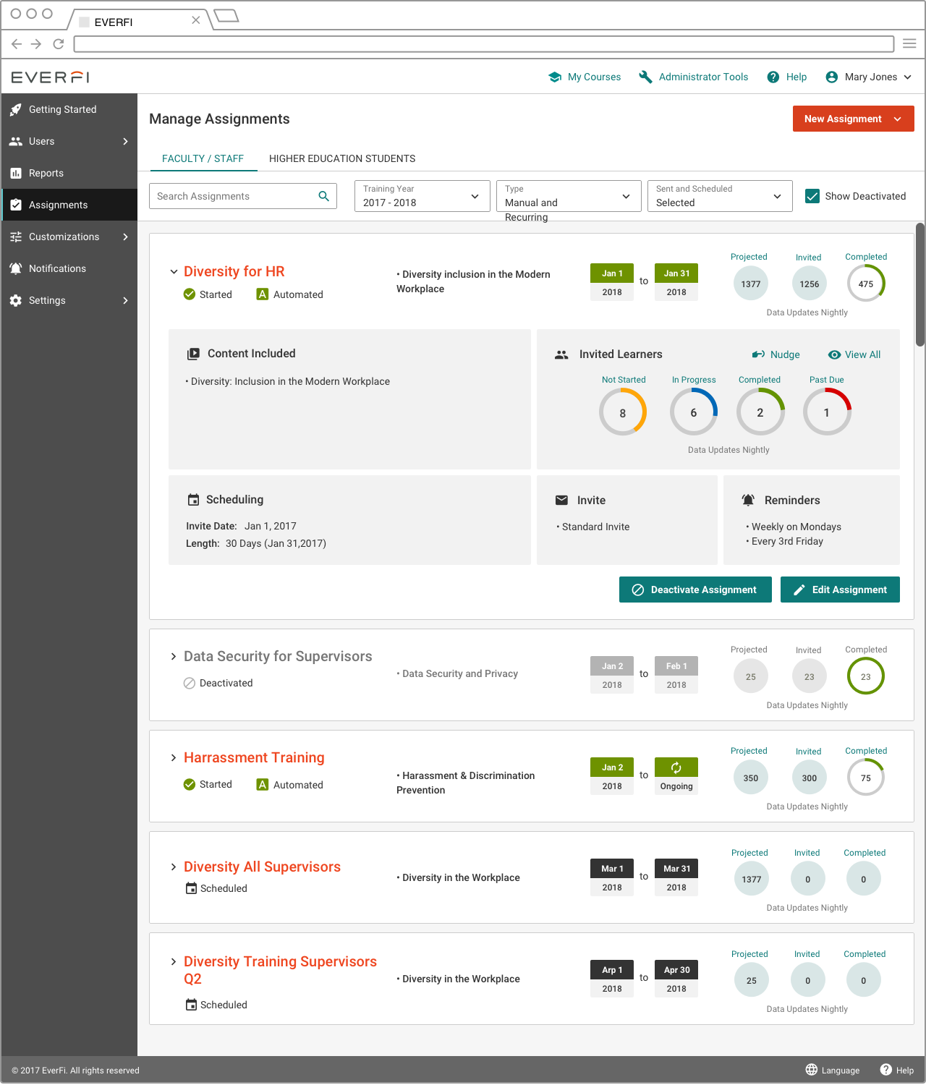Click the Jan 1 2018 start date badge

click(x=612, y=282)
